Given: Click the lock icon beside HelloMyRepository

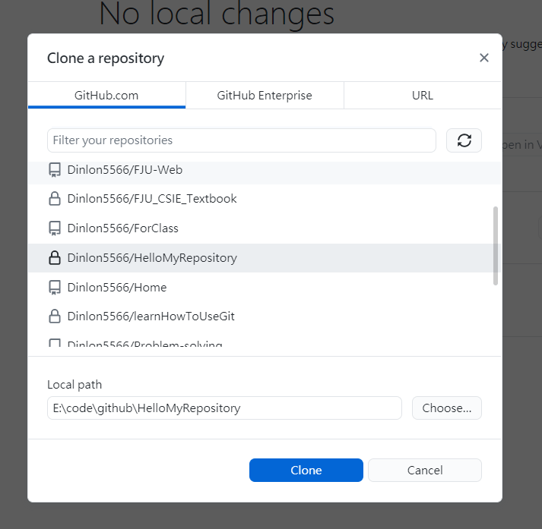Looking at the screenshot, I should pos(55,258).
